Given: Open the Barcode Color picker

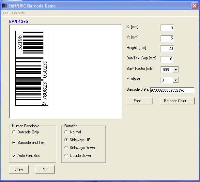Looking at the screenshot, I should [x=177, y=101].
